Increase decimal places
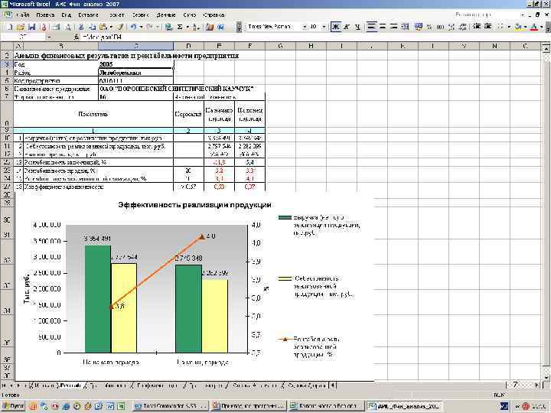 [x=452, y=27]
